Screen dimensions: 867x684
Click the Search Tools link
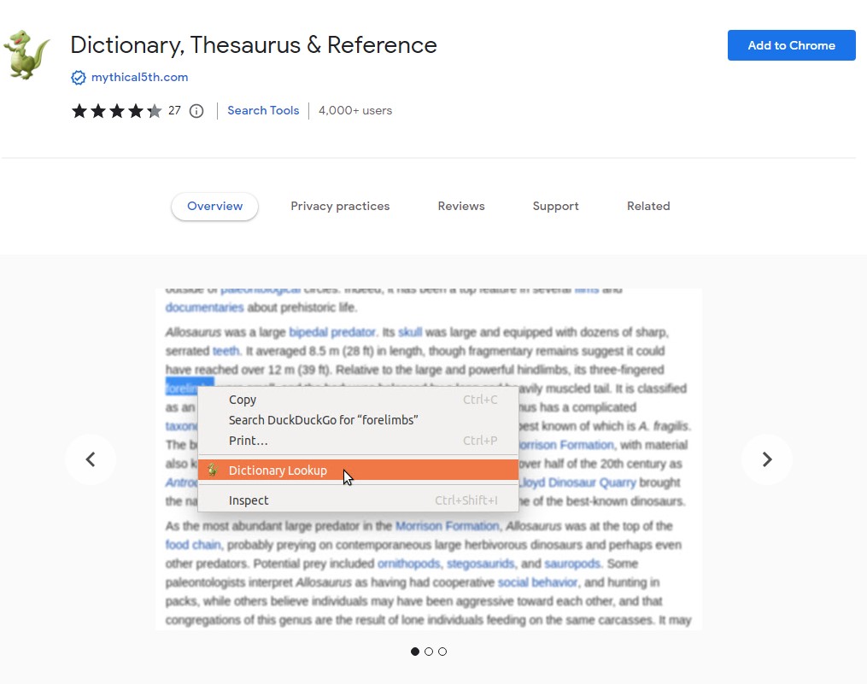[263, 110]
